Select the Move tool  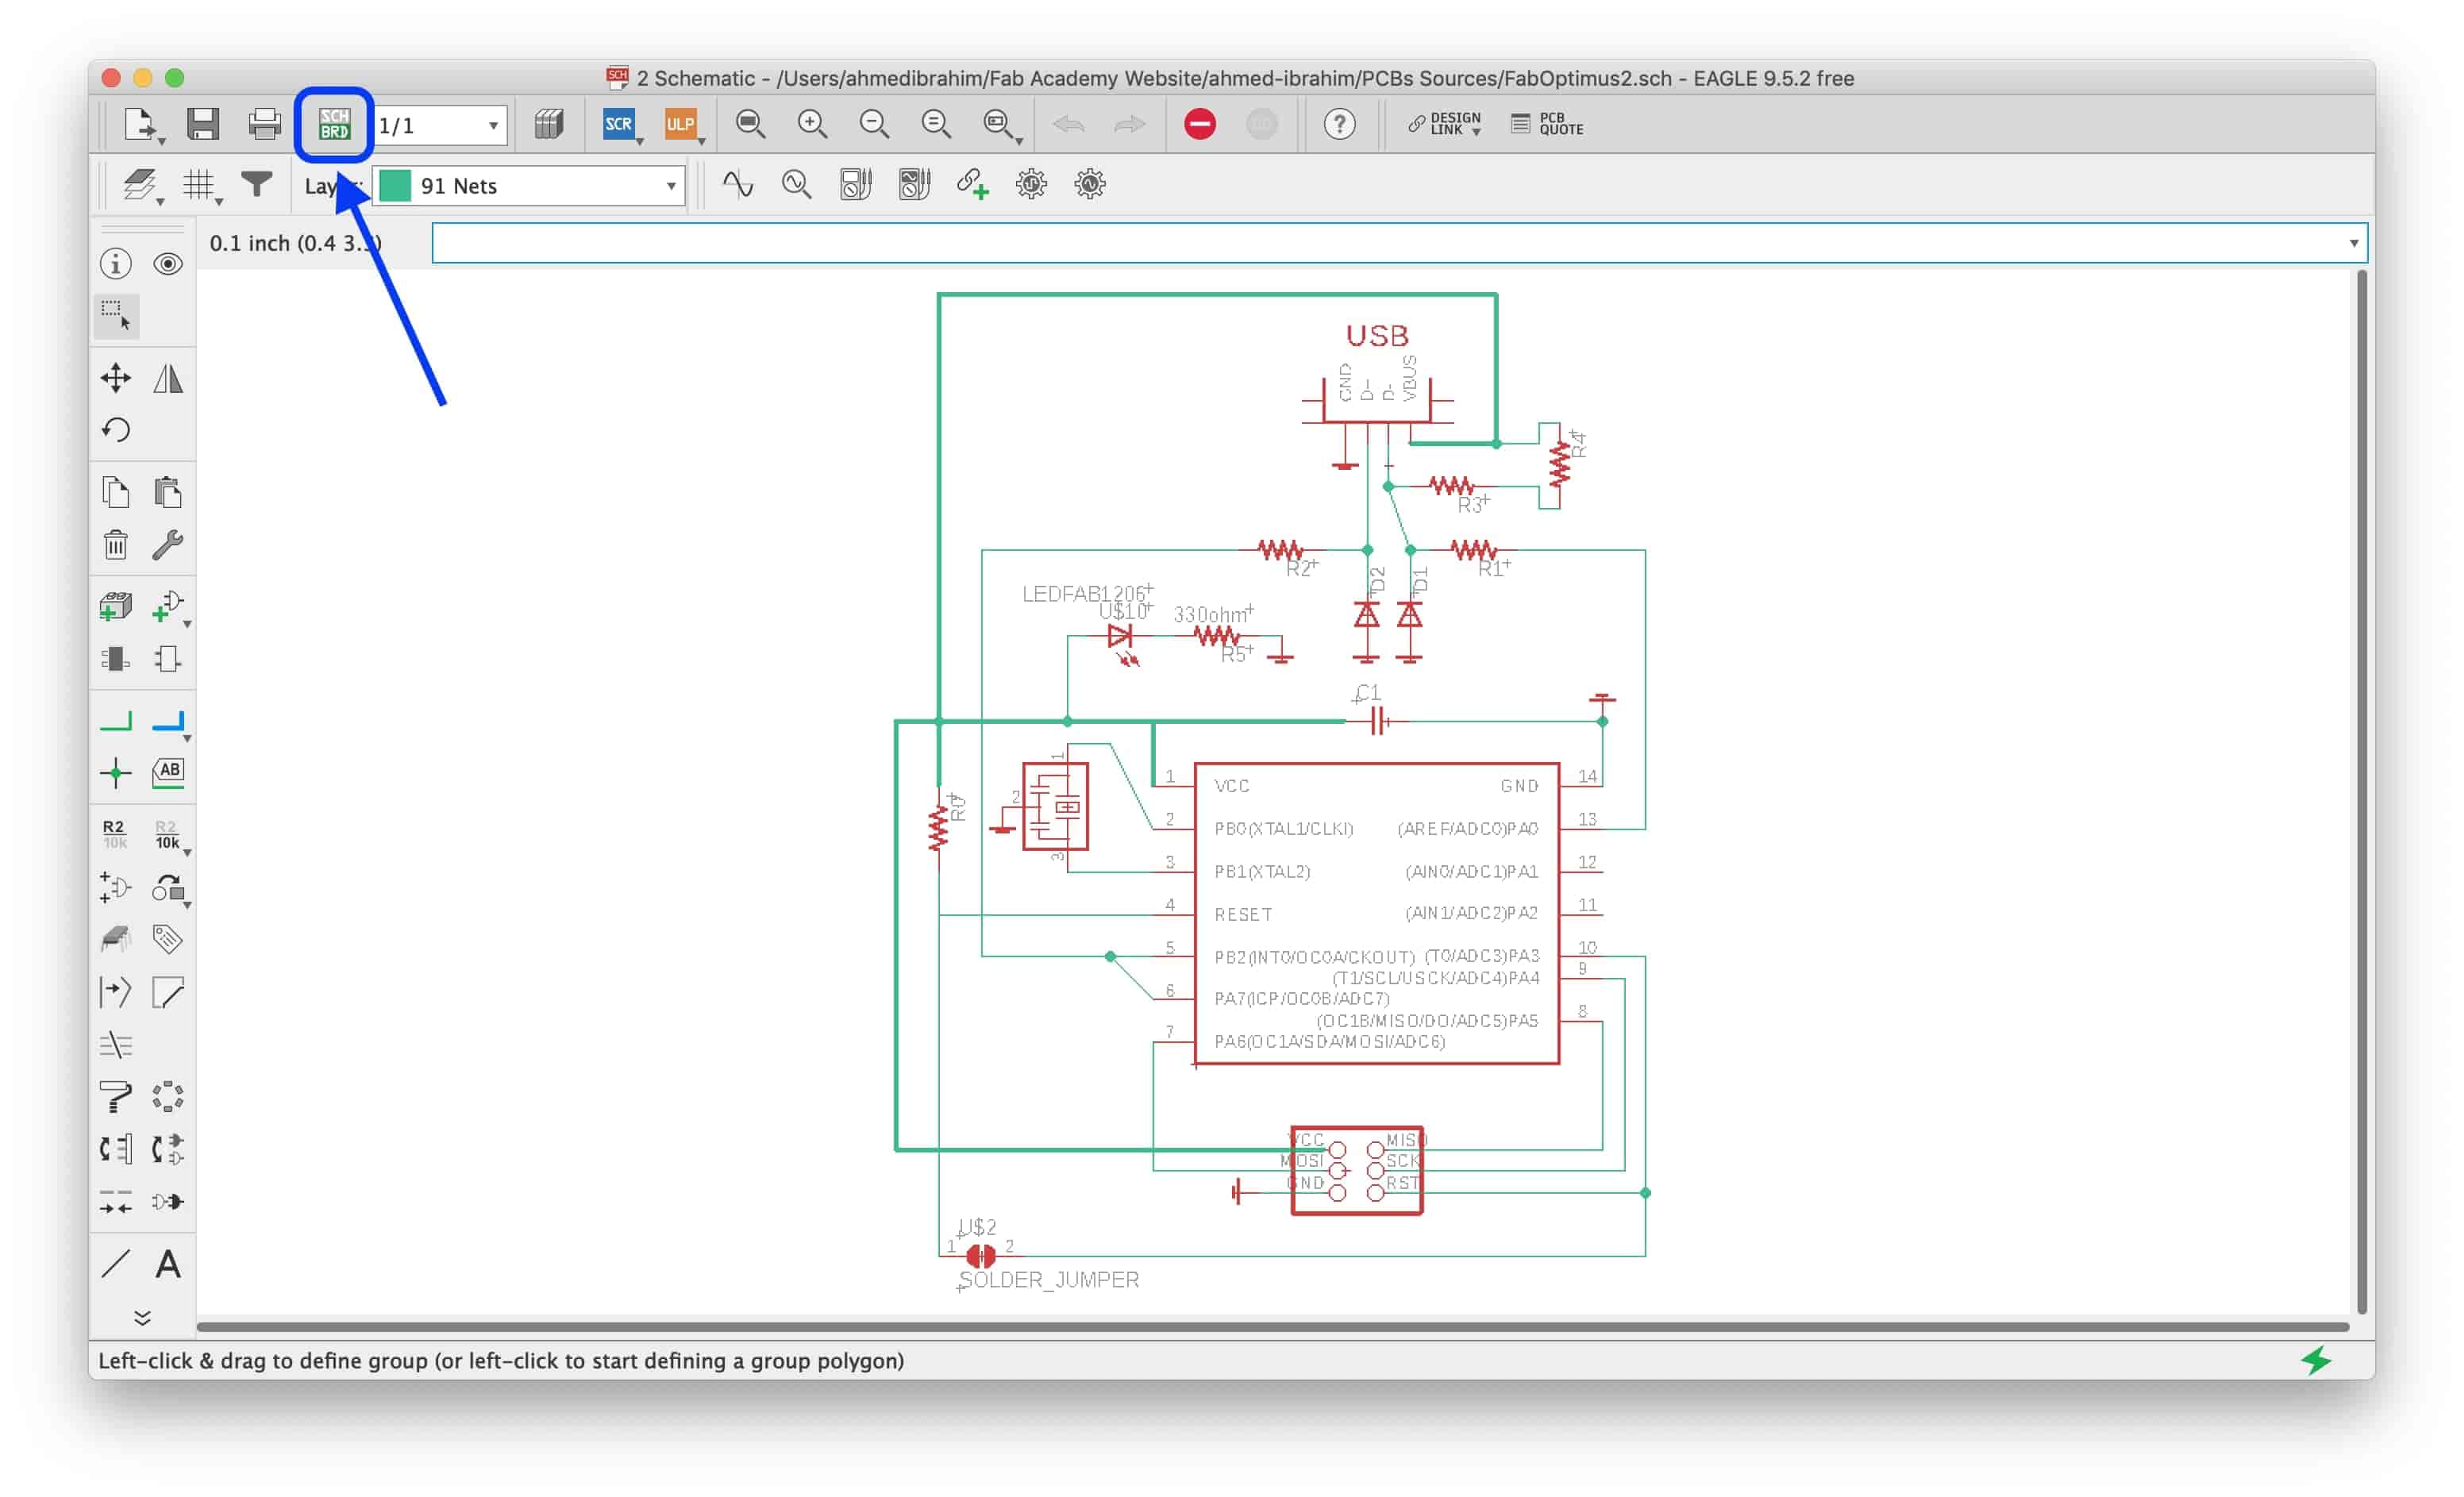116,378
